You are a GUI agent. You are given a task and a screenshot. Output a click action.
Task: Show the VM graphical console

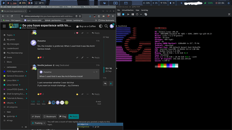click(x=119, y=14)
